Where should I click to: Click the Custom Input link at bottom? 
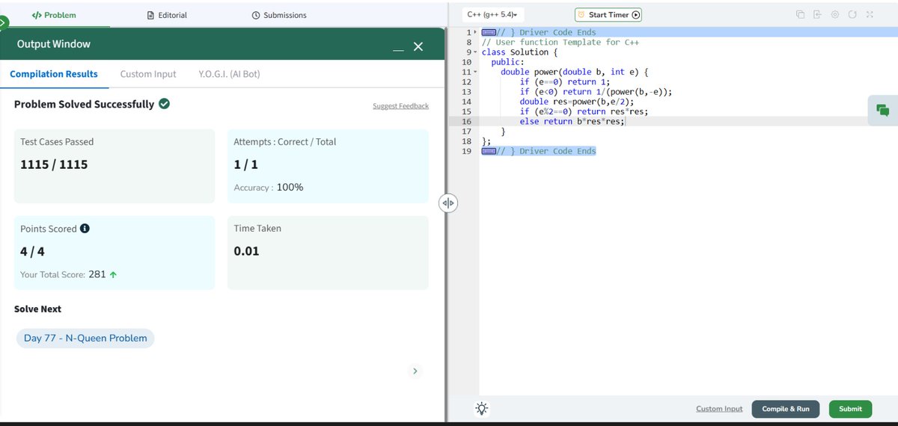coord(719,409)
